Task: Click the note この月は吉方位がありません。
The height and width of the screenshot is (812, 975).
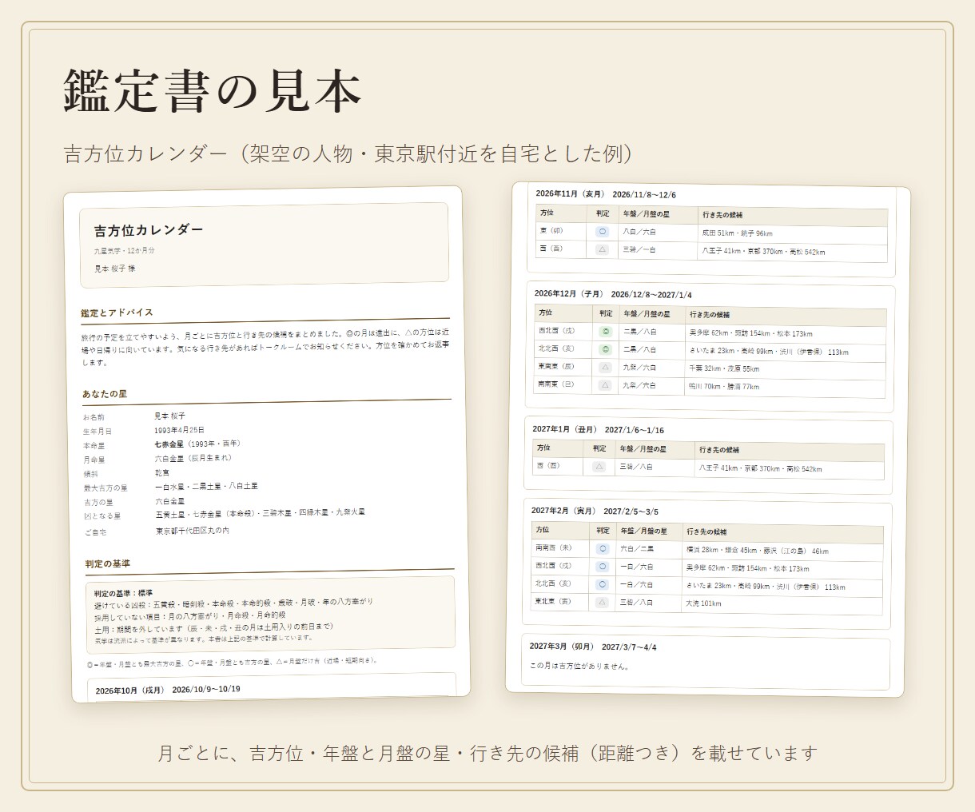Action: (580, 666)
